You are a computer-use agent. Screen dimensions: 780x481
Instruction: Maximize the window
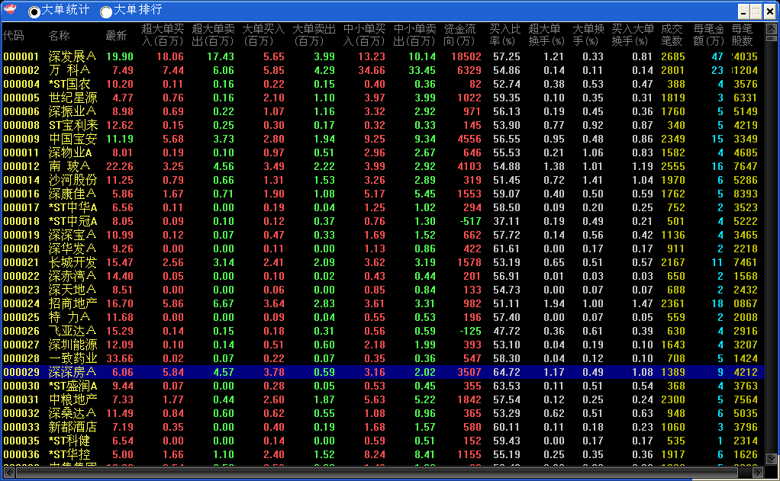[756, 11]
